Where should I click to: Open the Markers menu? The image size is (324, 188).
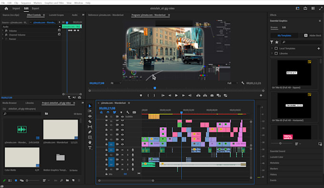pyautogui.click(x=38, y=3)
